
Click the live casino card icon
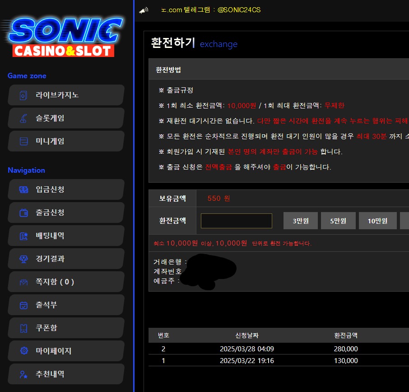(x=23, y=95)
